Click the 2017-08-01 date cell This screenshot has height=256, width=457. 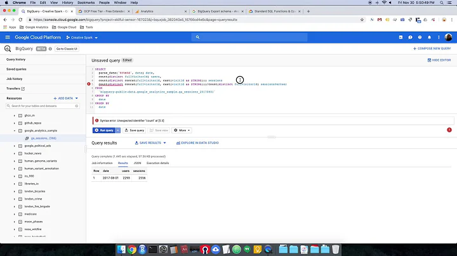click(x=110, y=178)
